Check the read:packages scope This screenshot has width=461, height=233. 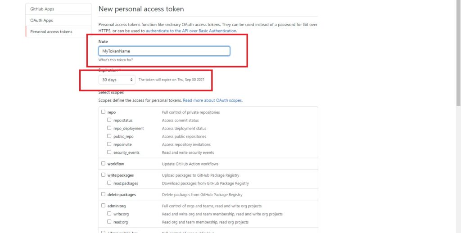(x=109, y=183)
